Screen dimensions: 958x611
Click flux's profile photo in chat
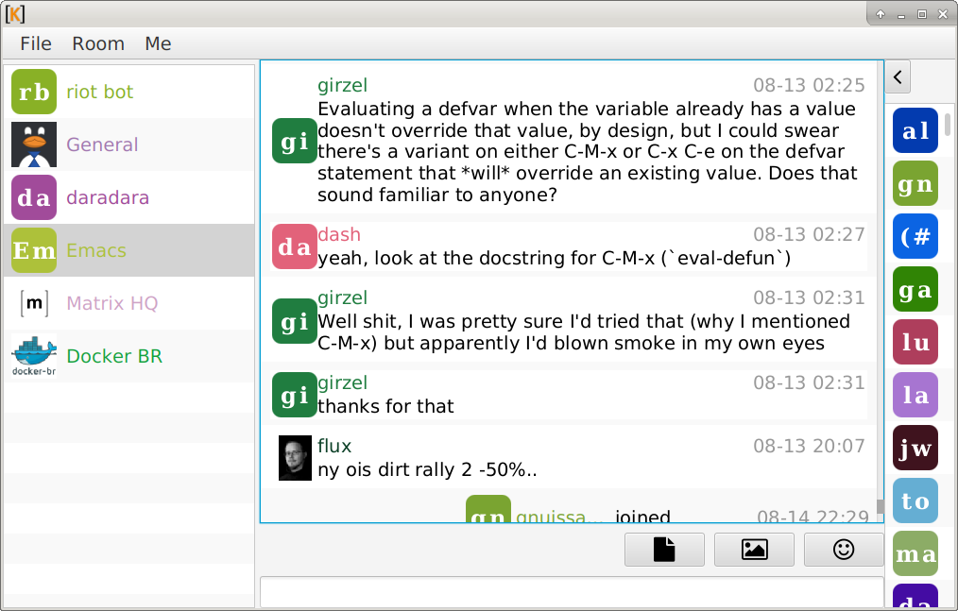pos(295,458)
